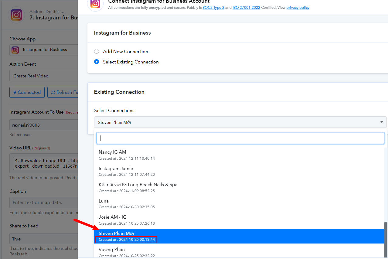This screenshot has height=259, width=388.
Task: Click Instagram logo in connection dialog header
Action: (x=95, y=4)
